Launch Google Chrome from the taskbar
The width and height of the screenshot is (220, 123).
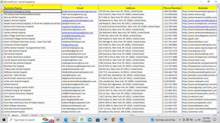pos(113,120)
